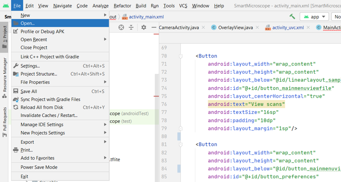Click the File menu in menu bar
This screenshot has width=341, height=182.
pos(17,6)
